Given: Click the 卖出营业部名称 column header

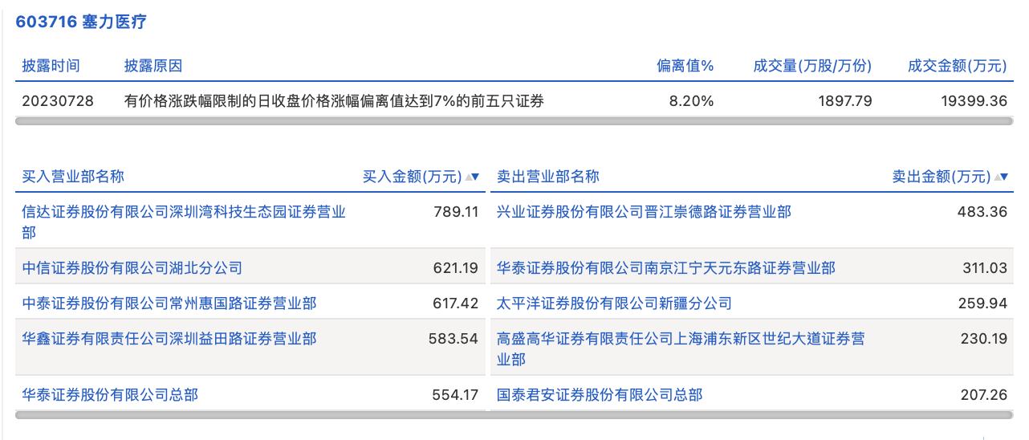Looking at the screenshot, I should pyautogui.click(x=548, y=177).
